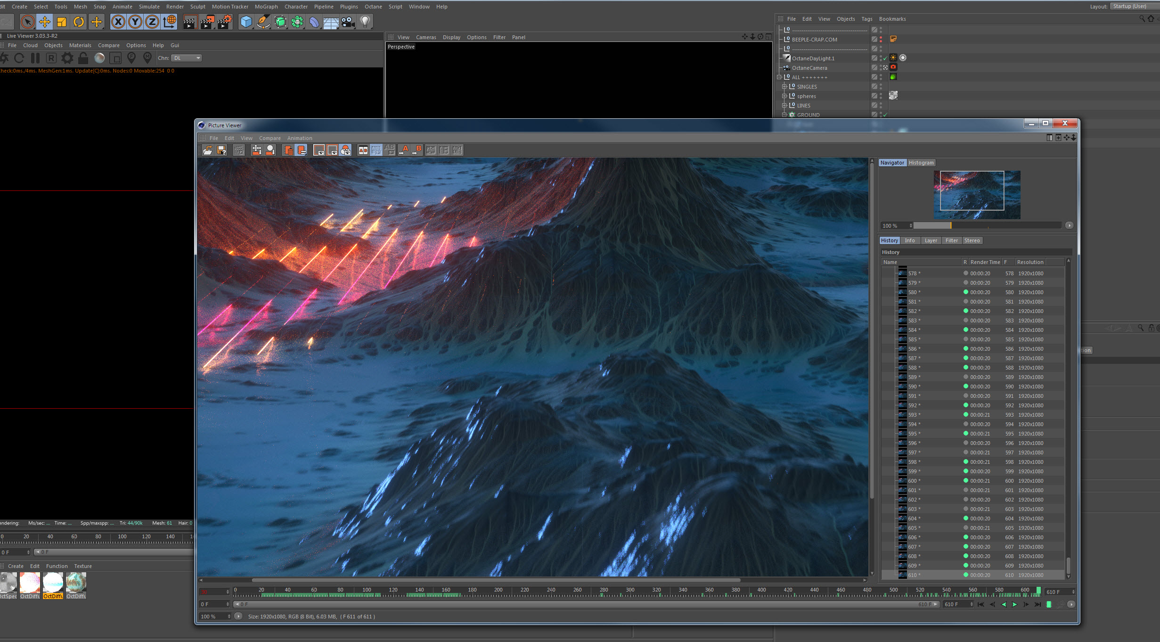The width and height of the screenshot is (1160, 642).
Task: Toggle the Live Viewer lock resolution icon
Action: 83,58
